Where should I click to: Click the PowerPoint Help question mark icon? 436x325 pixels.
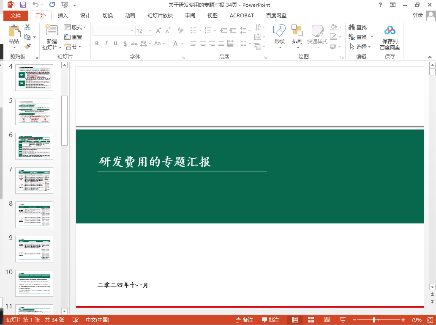(380, 5)
